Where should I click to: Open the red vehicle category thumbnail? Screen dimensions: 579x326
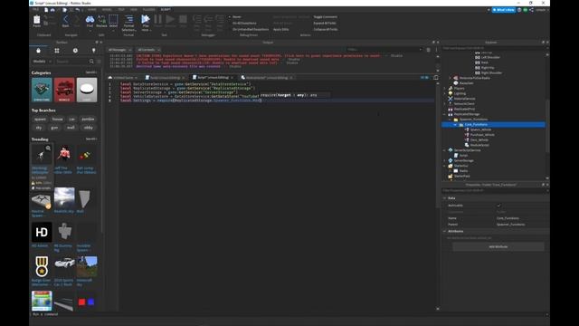pyautogui.click(x=64, y=90)
